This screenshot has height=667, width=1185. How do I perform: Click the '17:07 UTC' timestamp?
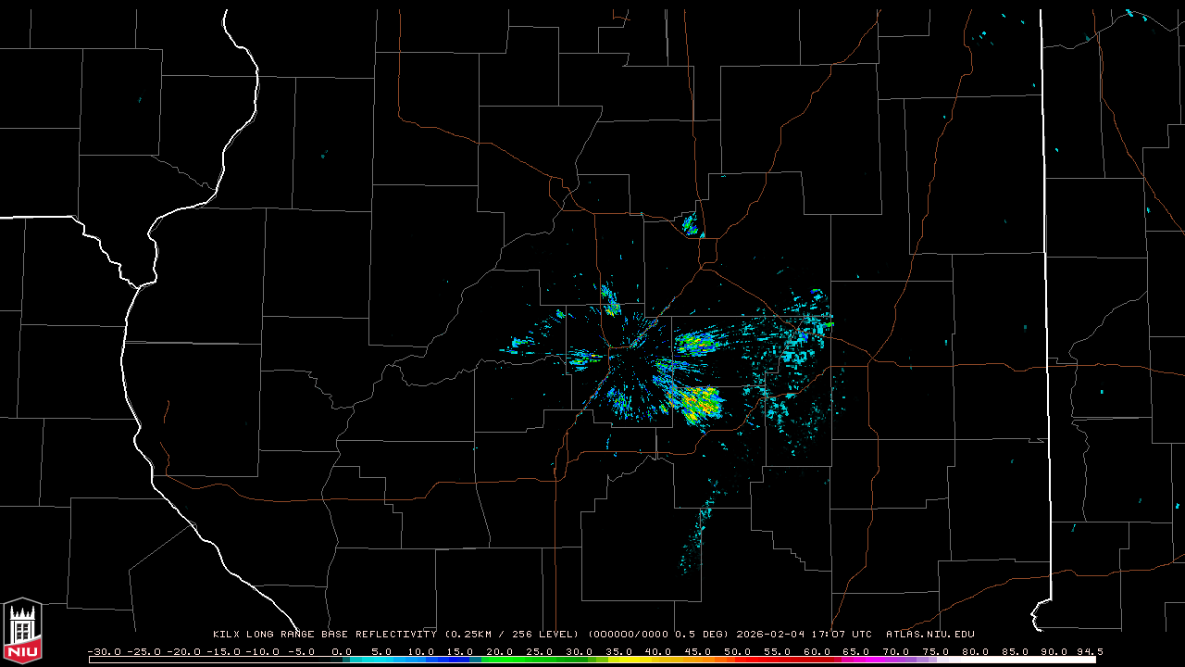click(x=842, y=635)
